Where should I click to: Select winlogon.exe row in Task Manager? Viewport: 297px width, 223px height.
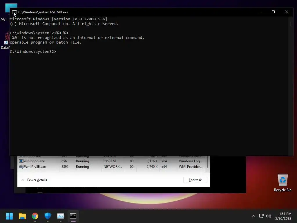tap(112, 161)
